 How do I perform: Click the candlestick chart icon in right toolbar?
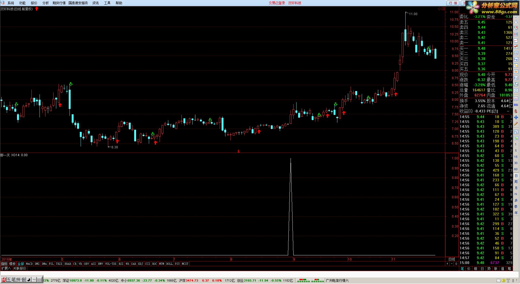(516, 46)
